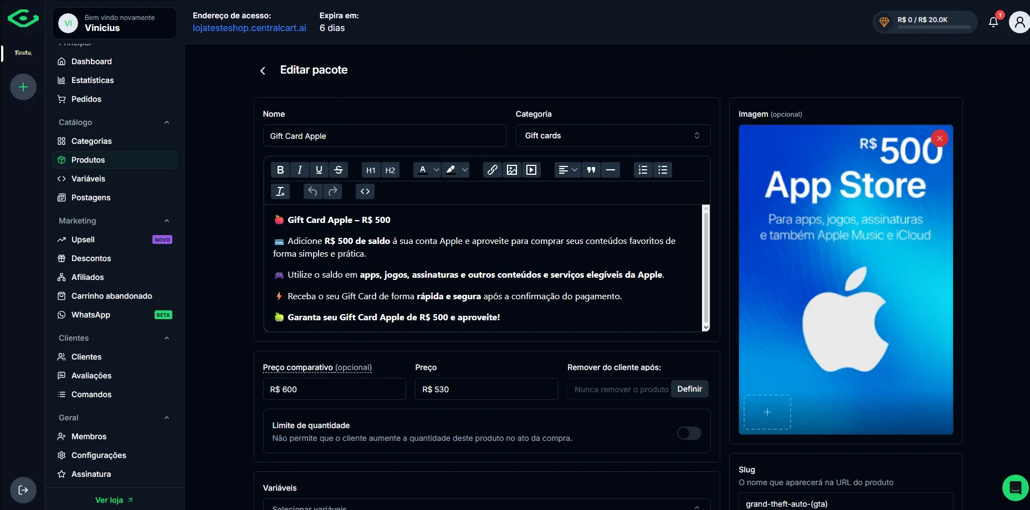Viewport: 1030px width, 510px height.
Task: Open Carrinho abandonado
Action: tap(115, 296)
